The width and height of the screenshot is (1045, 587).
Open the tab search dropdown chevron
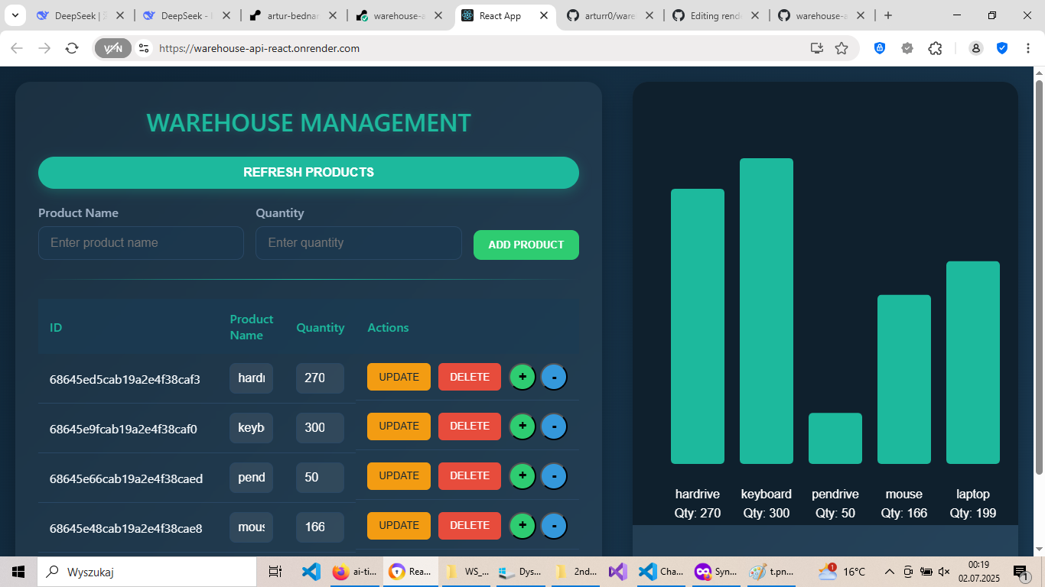tap(15, 15)
